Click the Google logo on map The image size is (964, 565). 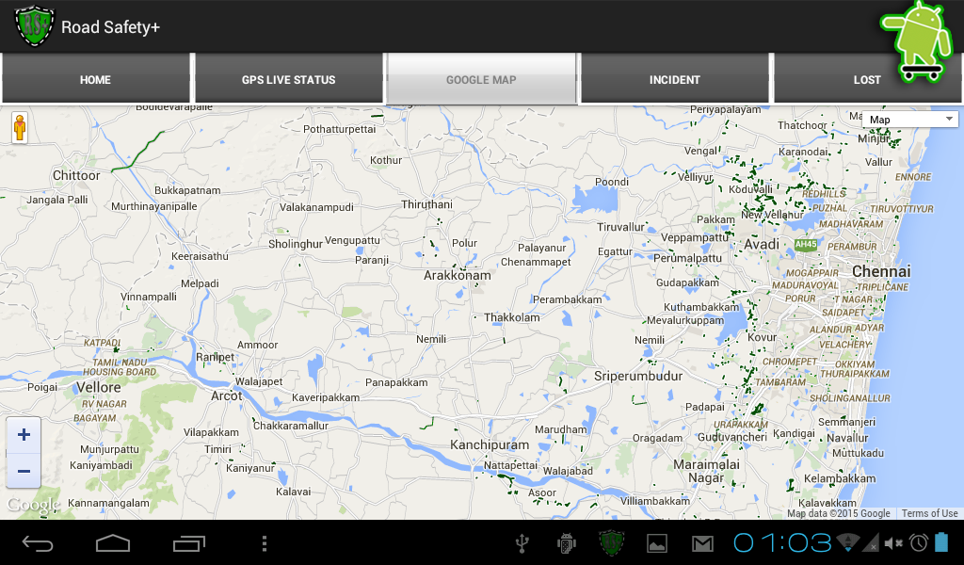33,505
